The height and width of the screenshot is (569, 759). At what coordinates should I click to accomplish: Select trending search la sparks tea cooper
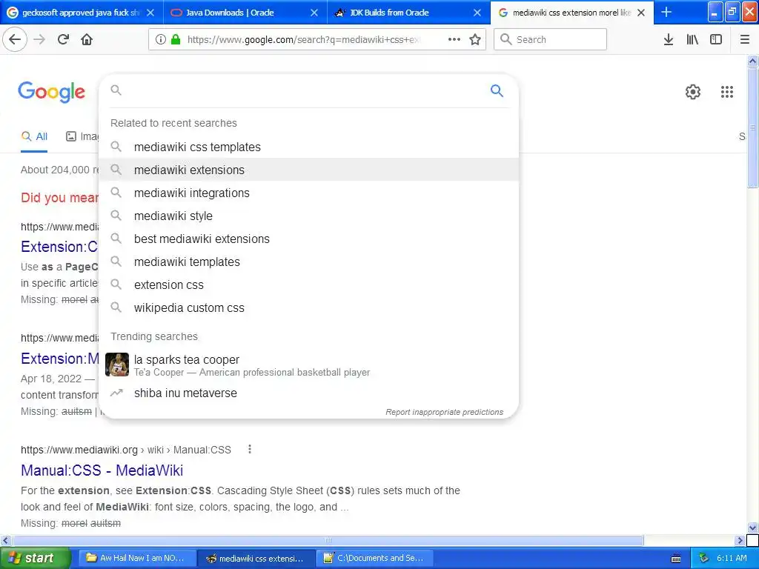[x=308, y=365]
